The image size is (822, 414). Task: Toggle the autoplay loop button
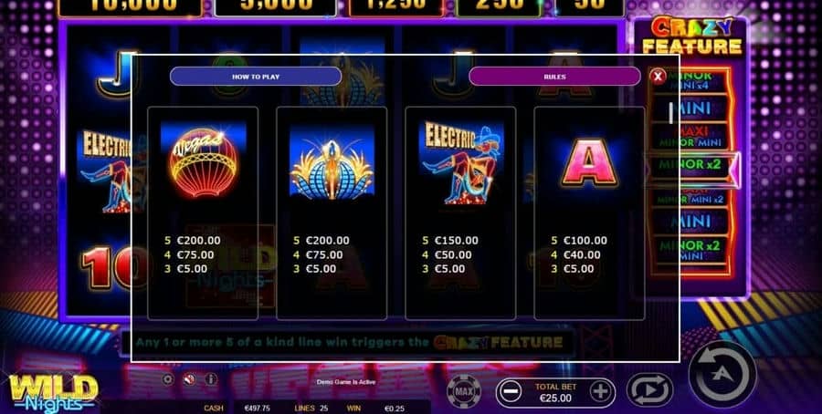[x=650, y=390]
